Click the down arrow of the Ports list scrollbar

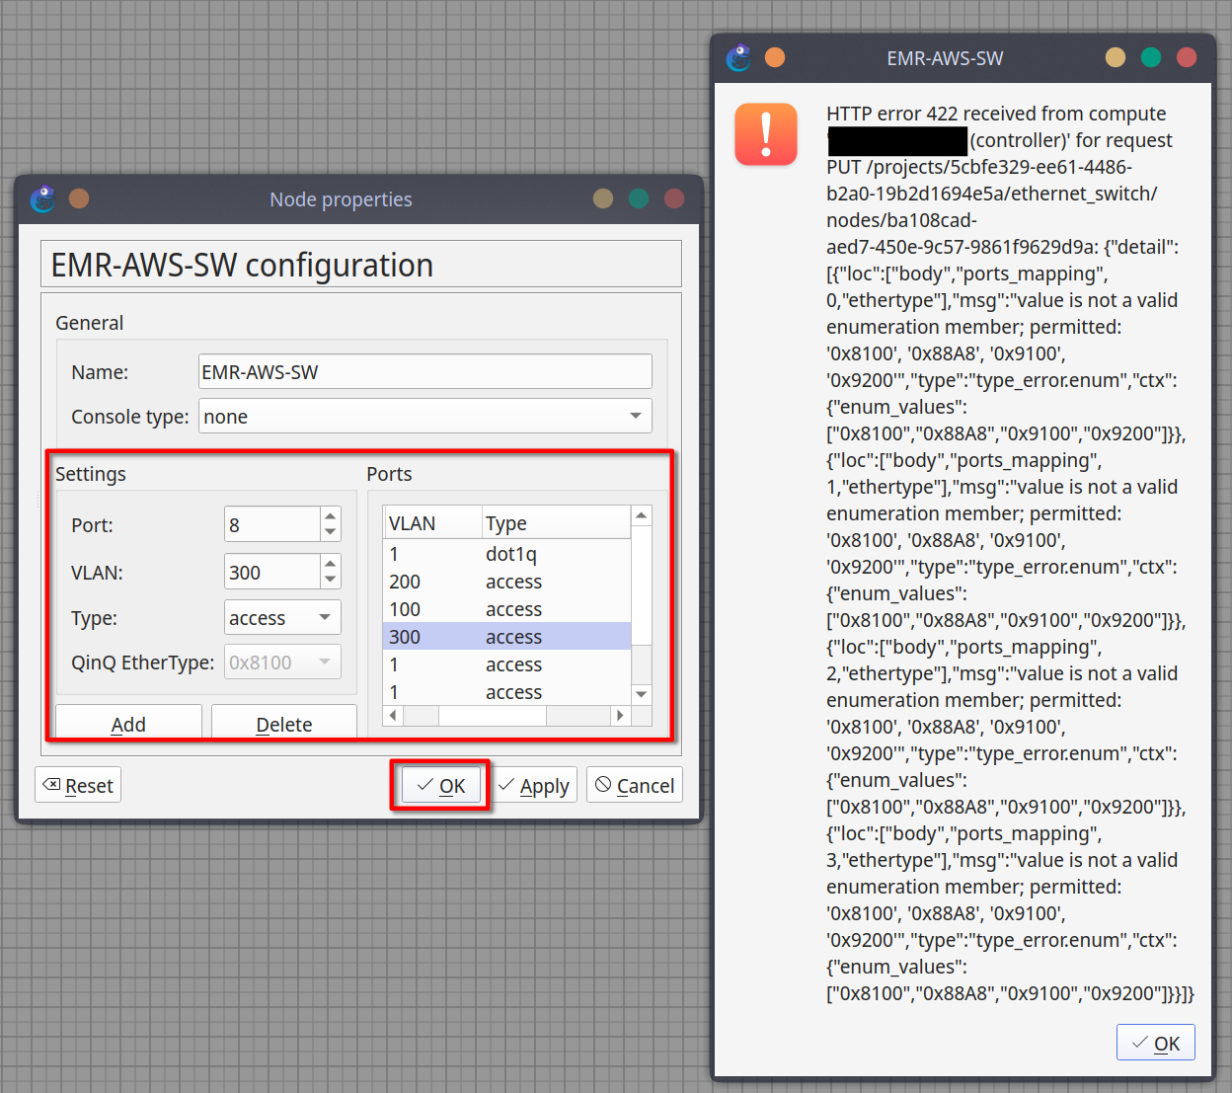[x=641, y=694]
